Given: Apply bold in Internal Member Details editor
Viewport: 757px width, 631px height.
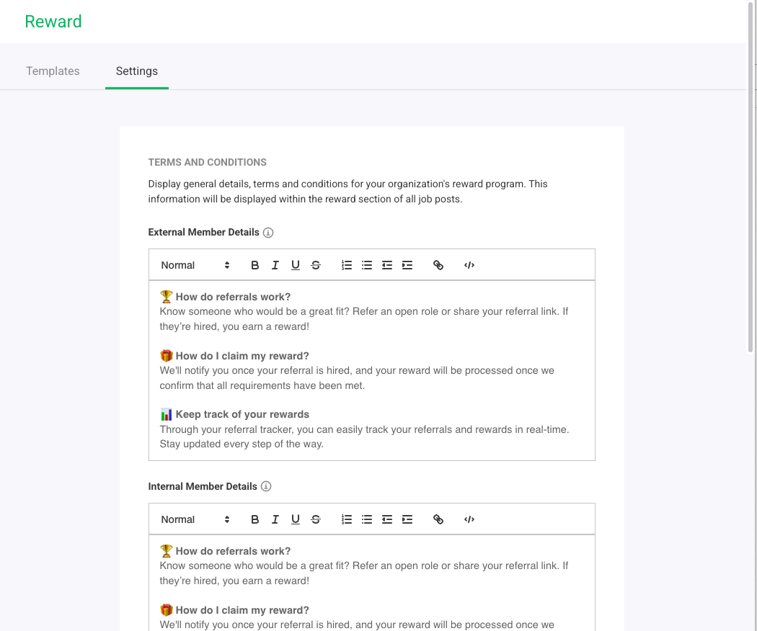Looking at the screenshot, I should (x=255, y=519).
